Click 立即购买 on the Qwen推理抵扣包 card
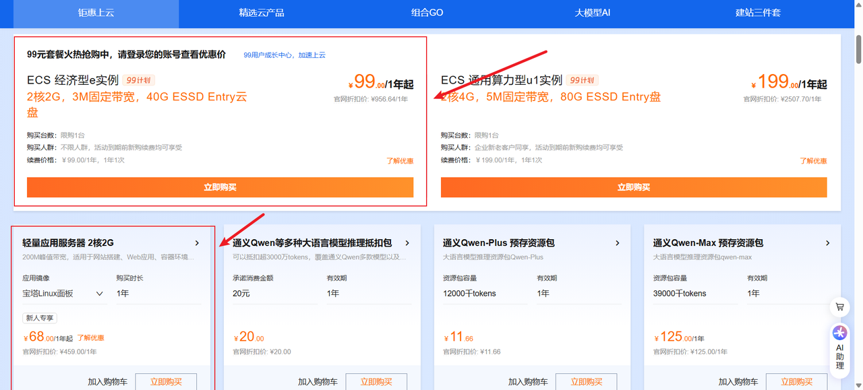The height and width of the screenshot is (390, 863). (376, 382)
